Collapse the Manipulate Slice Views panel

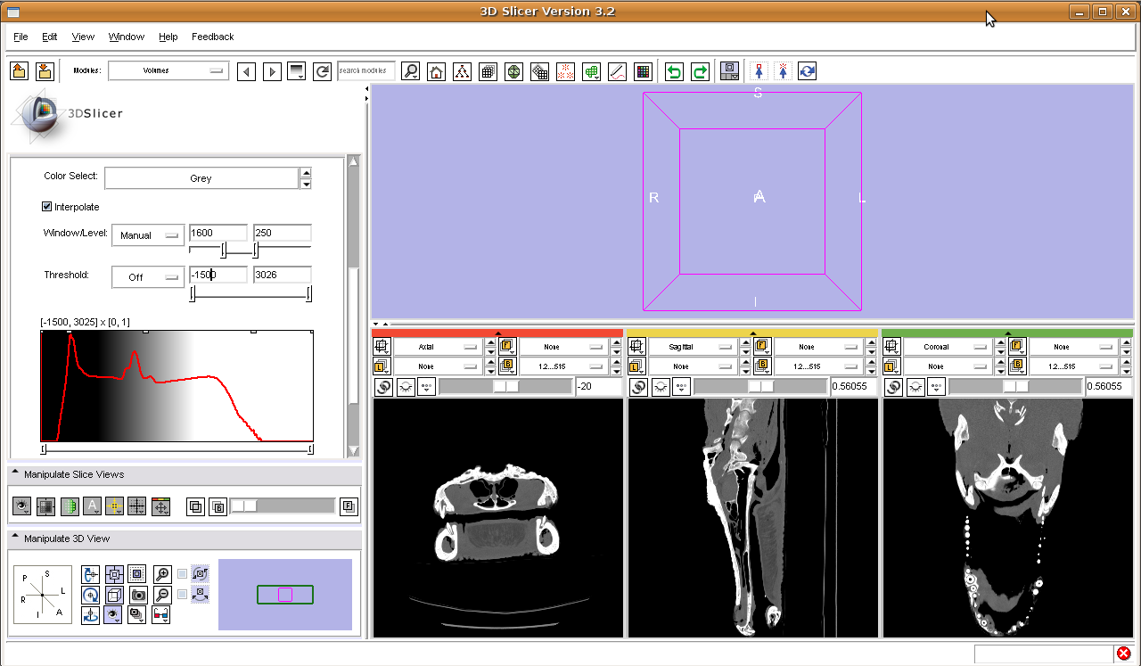point(15,473)
